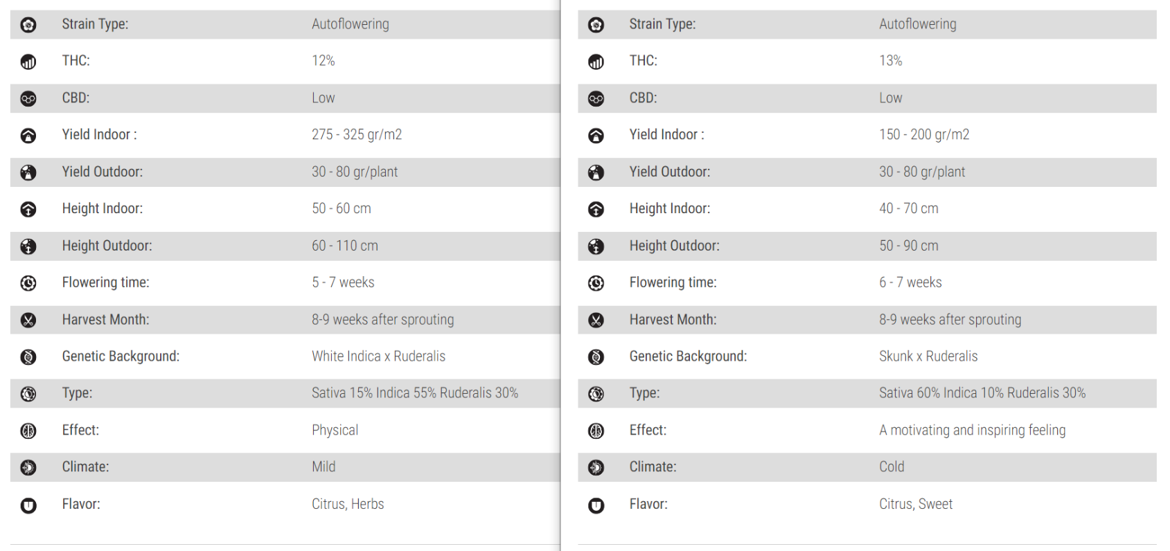Viewport: 1170px width, 551px height.
Task: Click 'White Indica x Ruderalis' genetic text
Action: click(378, 356)
